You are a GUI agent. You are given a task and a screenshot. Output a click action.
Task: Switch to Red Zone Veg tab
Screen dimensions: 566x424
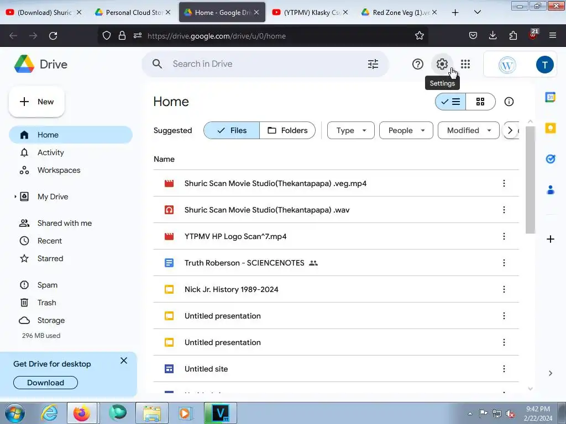point(399,12)
